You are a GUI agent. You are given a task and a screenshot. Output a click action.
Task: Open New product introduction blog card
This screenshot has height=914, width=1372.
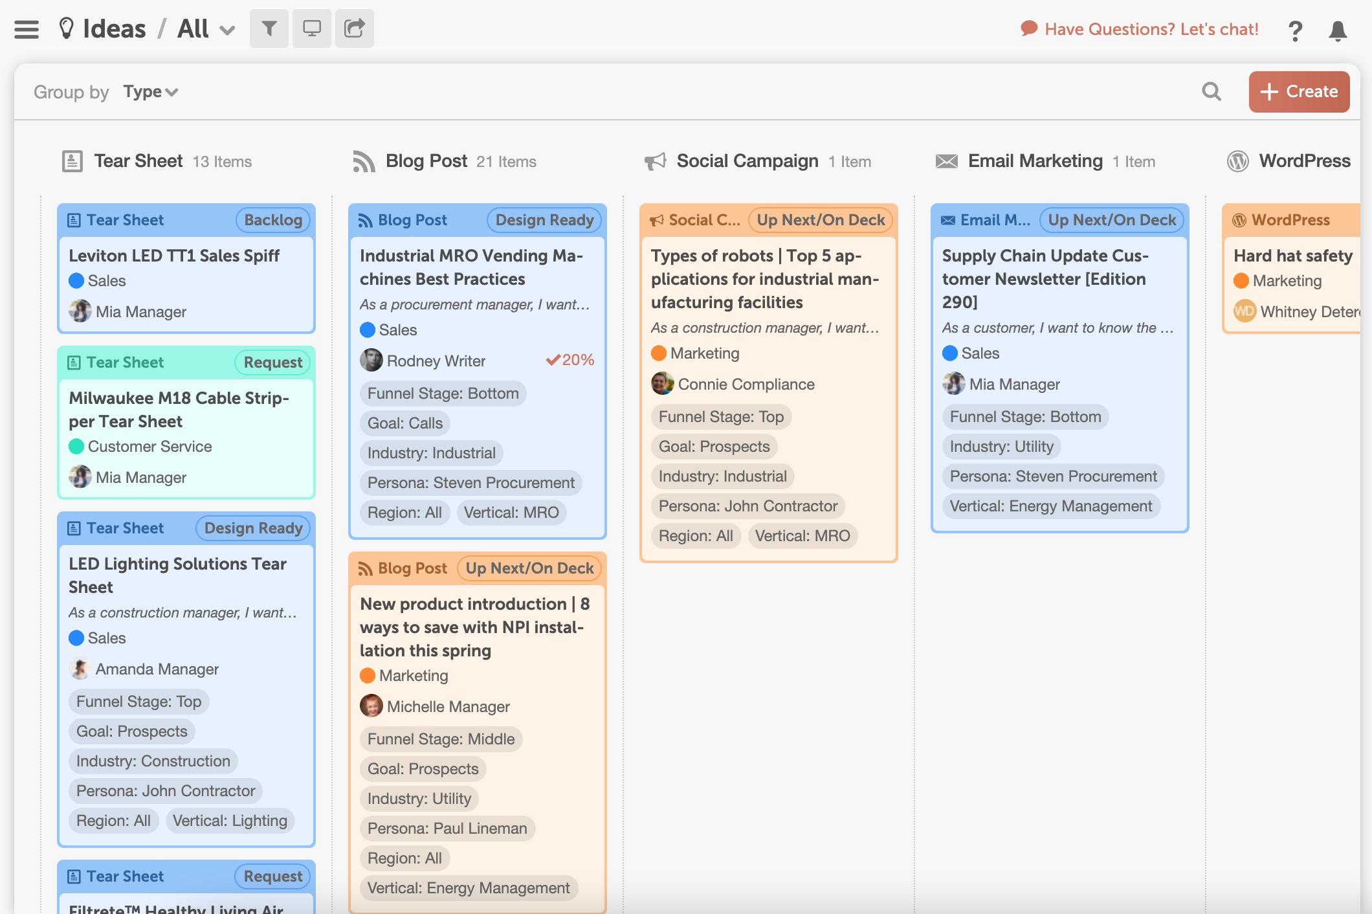(474, 627)
